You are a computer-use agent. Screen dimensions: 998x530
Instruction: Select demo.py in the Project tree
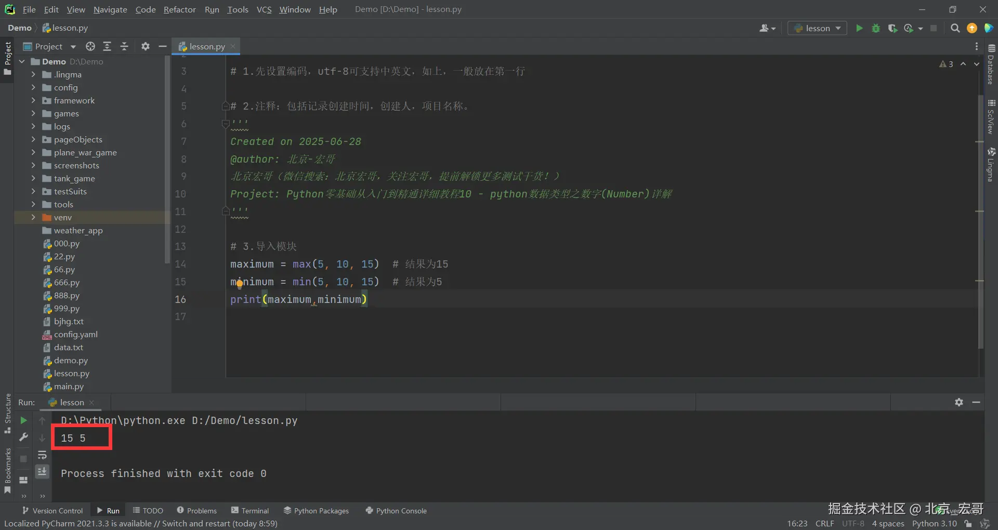71,360
